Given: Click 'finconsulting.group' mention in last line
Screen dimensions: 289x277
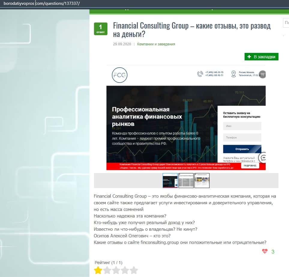Looking at the screenshot, I should click(159, 242).
